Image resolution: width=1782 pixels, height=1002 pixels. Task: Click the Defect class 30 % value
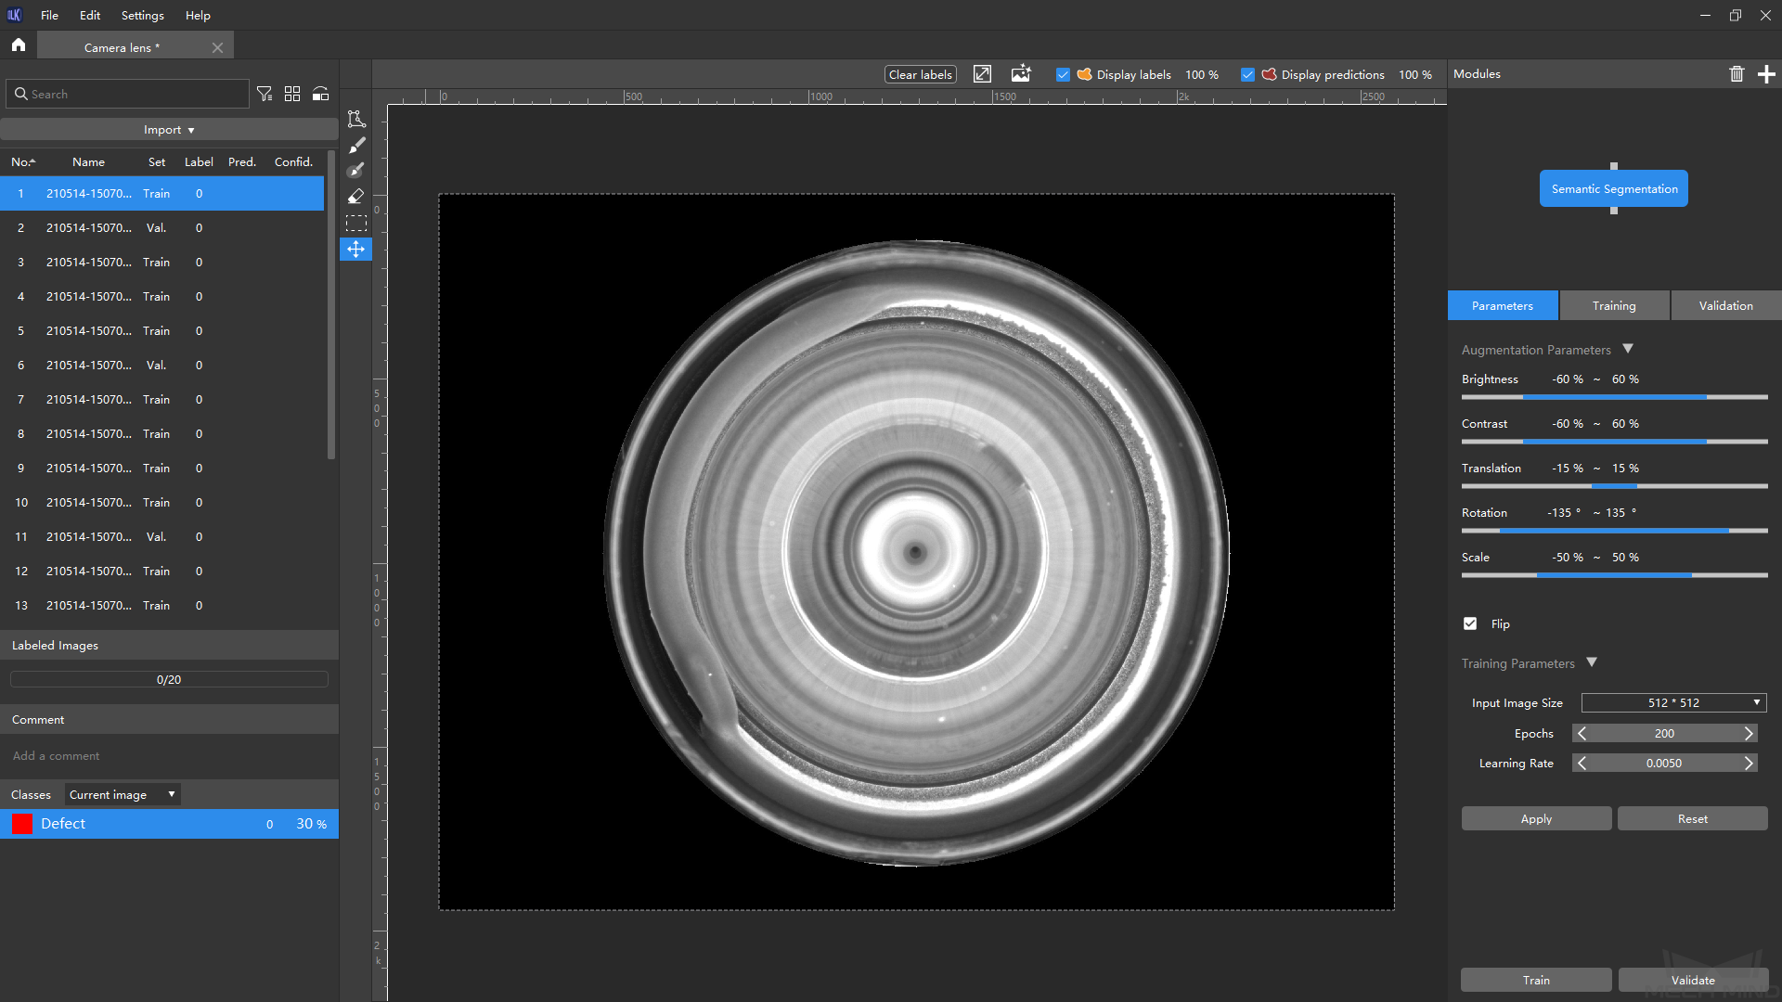pyautogui.click(x=311, y=823)
